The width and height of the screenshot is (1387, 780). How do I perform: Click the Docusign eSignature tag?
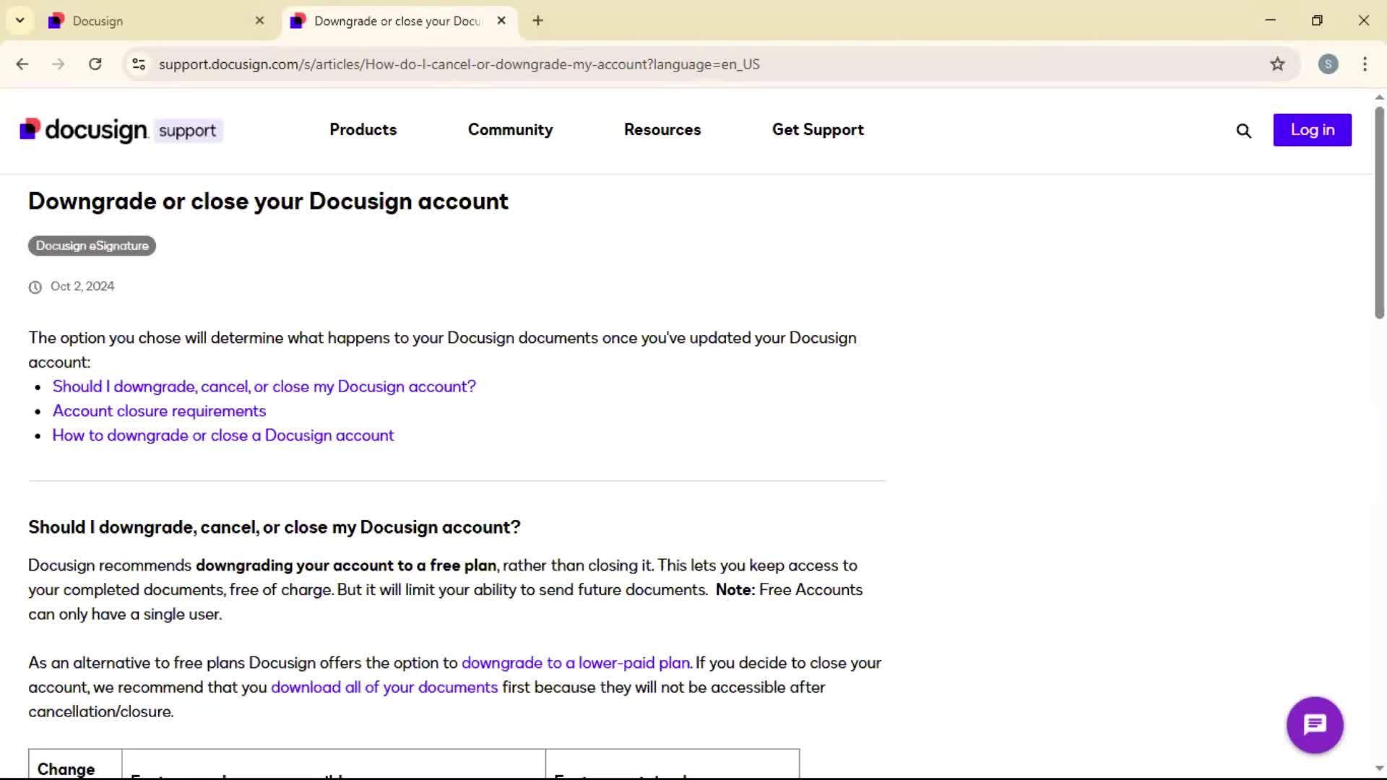point(92,246)
